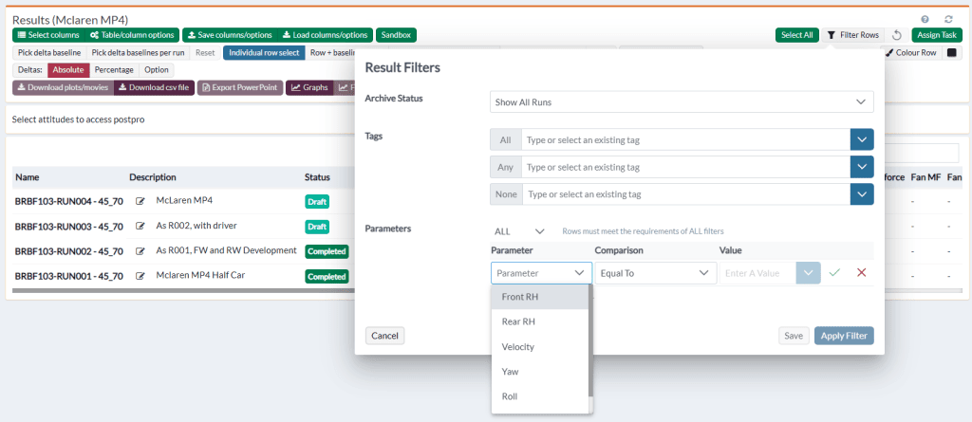This screenshot has height=422, width=972.
Task: Click the reset filter undo icon
Action: 896,35
